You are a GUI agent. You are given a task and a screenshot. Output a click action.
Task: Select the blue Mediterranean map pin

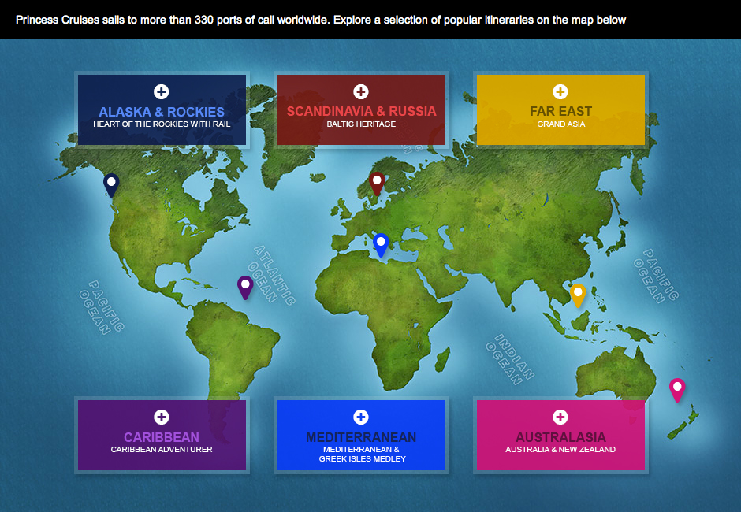[x=382, y=243]
